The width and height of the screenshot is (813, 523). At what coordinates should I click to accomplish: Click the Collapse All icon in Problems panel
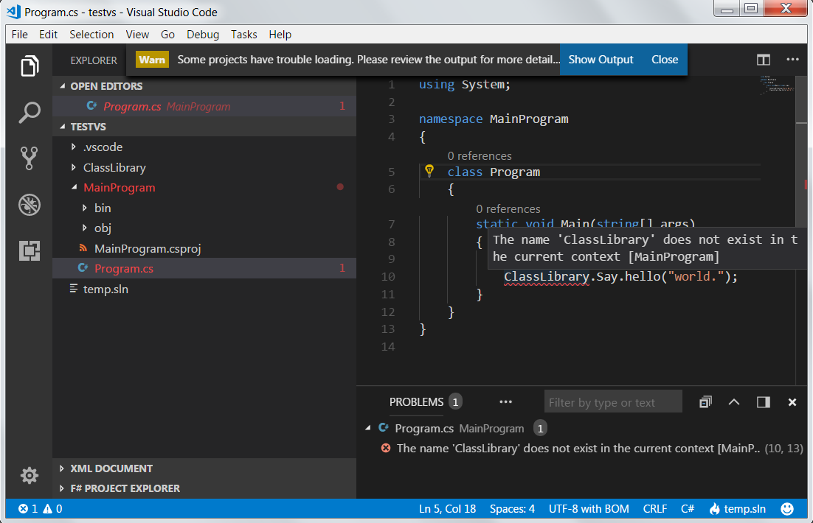pos(705,402)
